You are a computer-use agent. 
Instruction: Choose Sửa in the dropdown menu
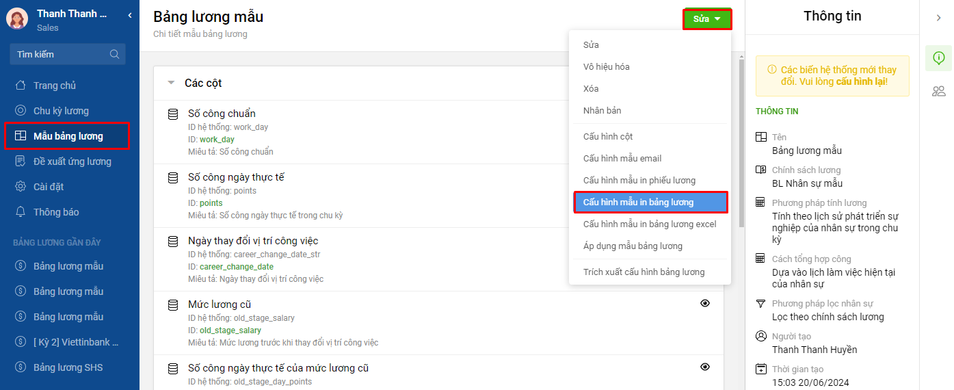pyautogui.click(x=650, y=45)
